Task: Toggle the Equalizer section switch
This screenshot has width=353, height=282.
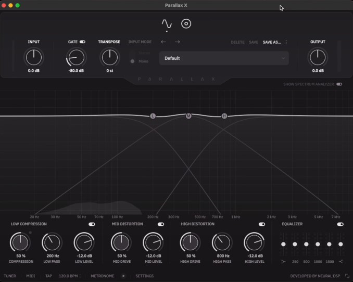Action: [x=340, y=224]
